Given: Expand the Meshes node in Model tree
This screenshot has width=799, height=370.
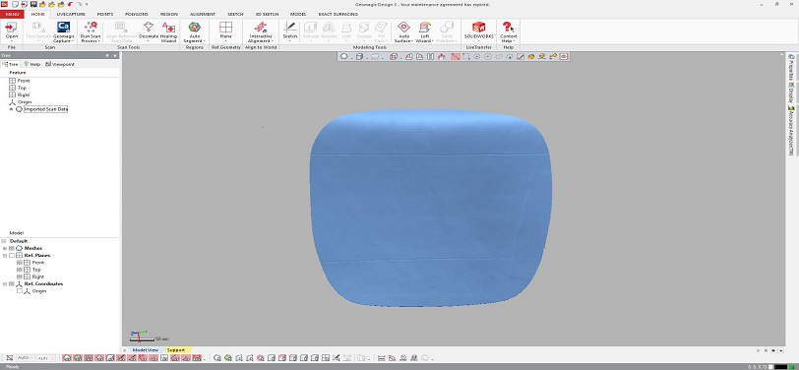Looking at the screenshot, I should (5, 248).
